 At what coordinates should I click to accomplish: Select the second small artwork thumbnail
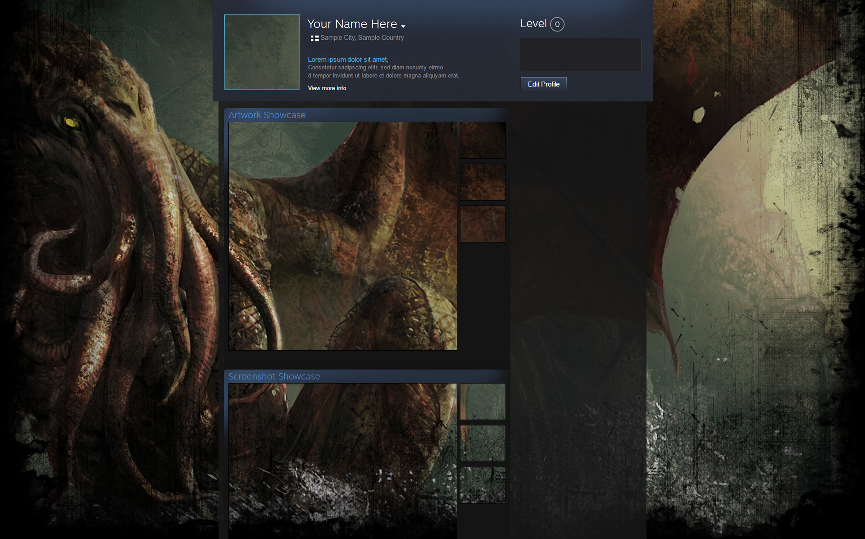(x=483, y=182)
